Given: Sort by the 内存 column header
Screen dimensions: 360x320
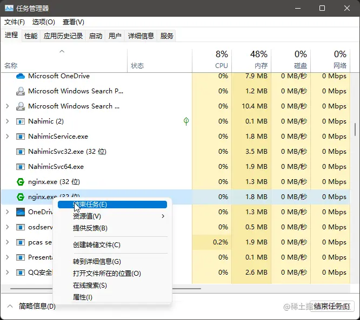Looking at the screenshot, I should coord(251,61).
